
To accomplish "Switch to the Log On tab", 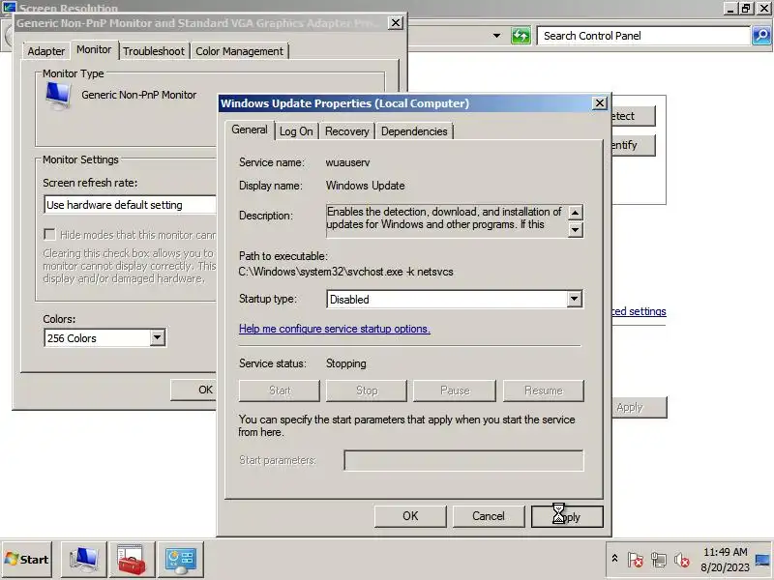I will tap(296, 131).
